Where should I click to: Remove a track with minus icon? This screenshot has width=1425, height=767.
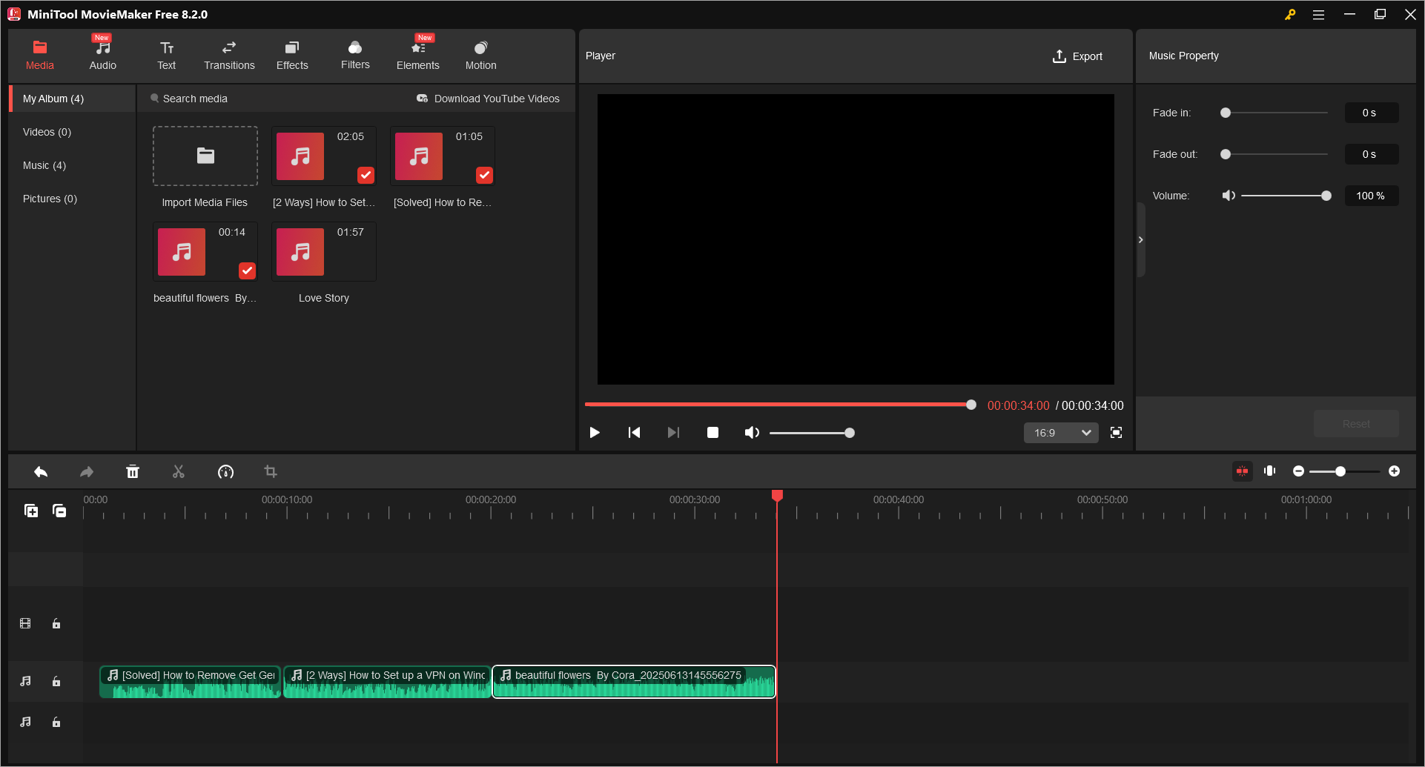[59, 511]
